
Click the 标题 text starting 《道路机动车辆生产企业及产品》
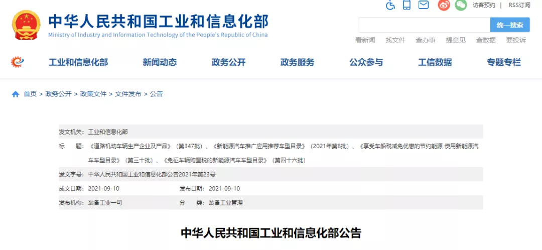(x=284, y=153)
